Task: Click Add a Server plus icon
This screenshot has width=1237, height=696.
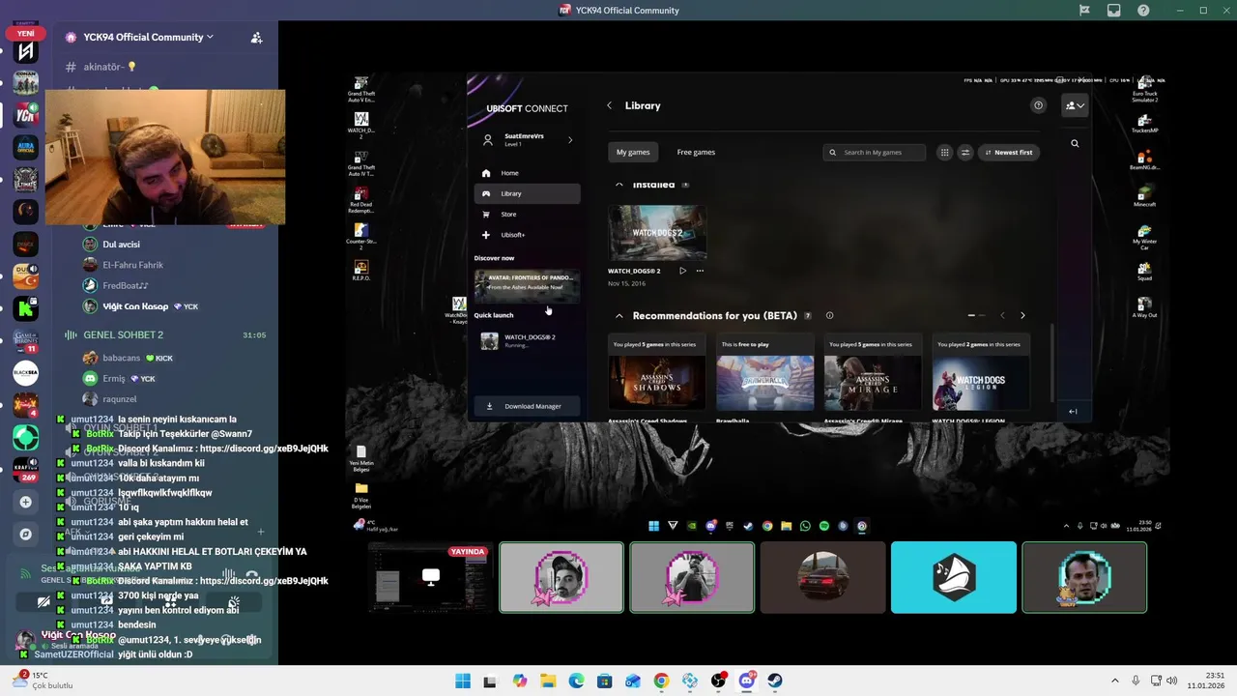Action: (x=26, y=502)
